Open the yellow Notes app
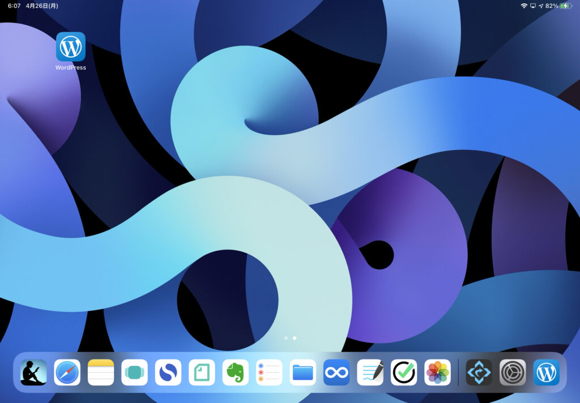Image resolution: width=580 pixels, height=403 pixels. [x=101, y=372]
